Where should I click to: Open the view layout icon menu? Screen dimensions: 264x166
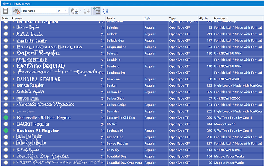click(6, 11)
